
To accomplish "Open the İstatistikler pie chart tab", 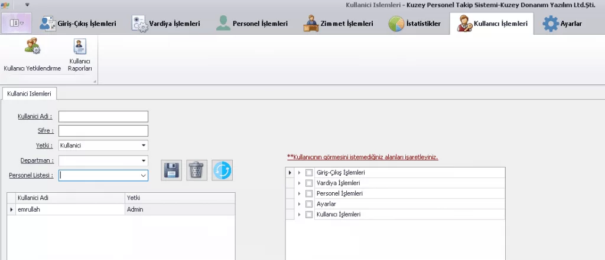I will pos(414,24).
